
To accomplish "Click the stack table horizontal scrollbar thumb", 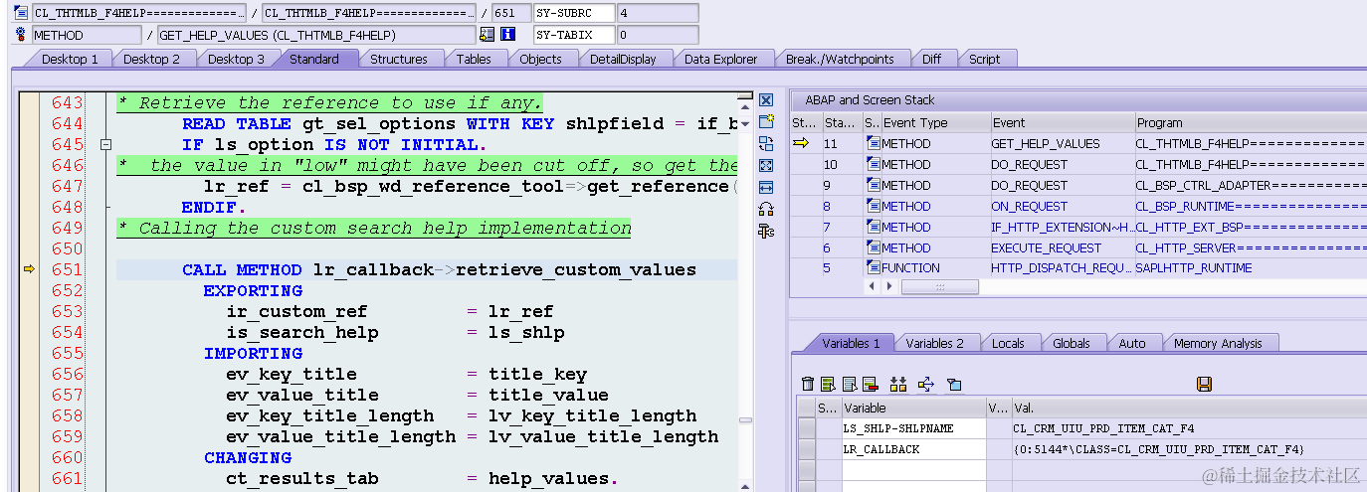I will [940, 286].
